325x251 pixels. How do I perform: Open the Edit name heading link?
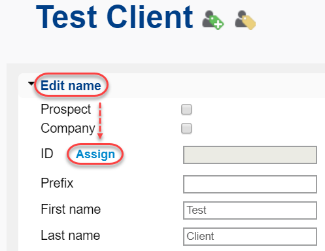click(x=71, y=86)
